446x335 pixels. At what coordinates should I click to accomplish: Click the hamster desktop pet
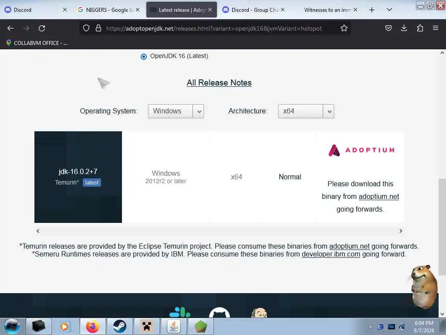423,287
